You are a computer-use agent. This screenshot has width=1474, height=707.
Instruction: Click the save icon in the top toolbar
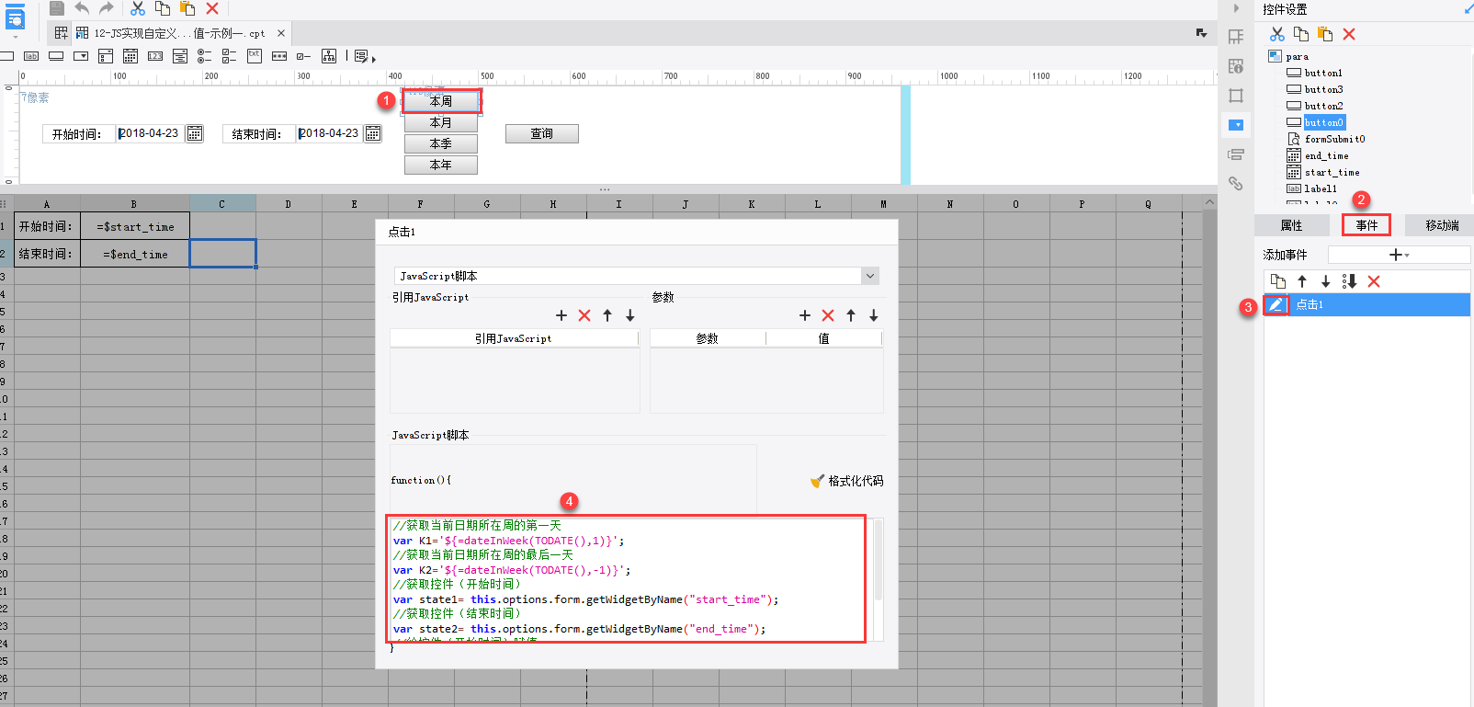[x=57, y=8]
